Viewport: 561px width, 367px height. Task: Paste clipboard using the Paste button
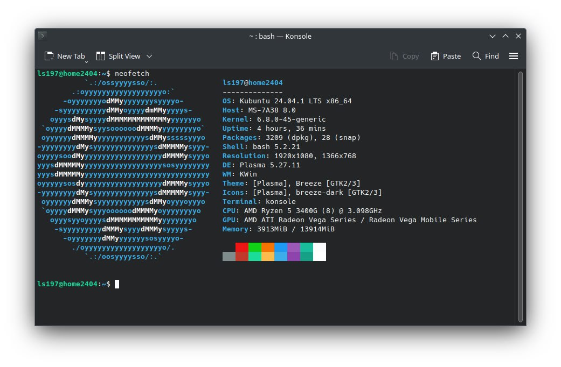click(x=446, y=56)
